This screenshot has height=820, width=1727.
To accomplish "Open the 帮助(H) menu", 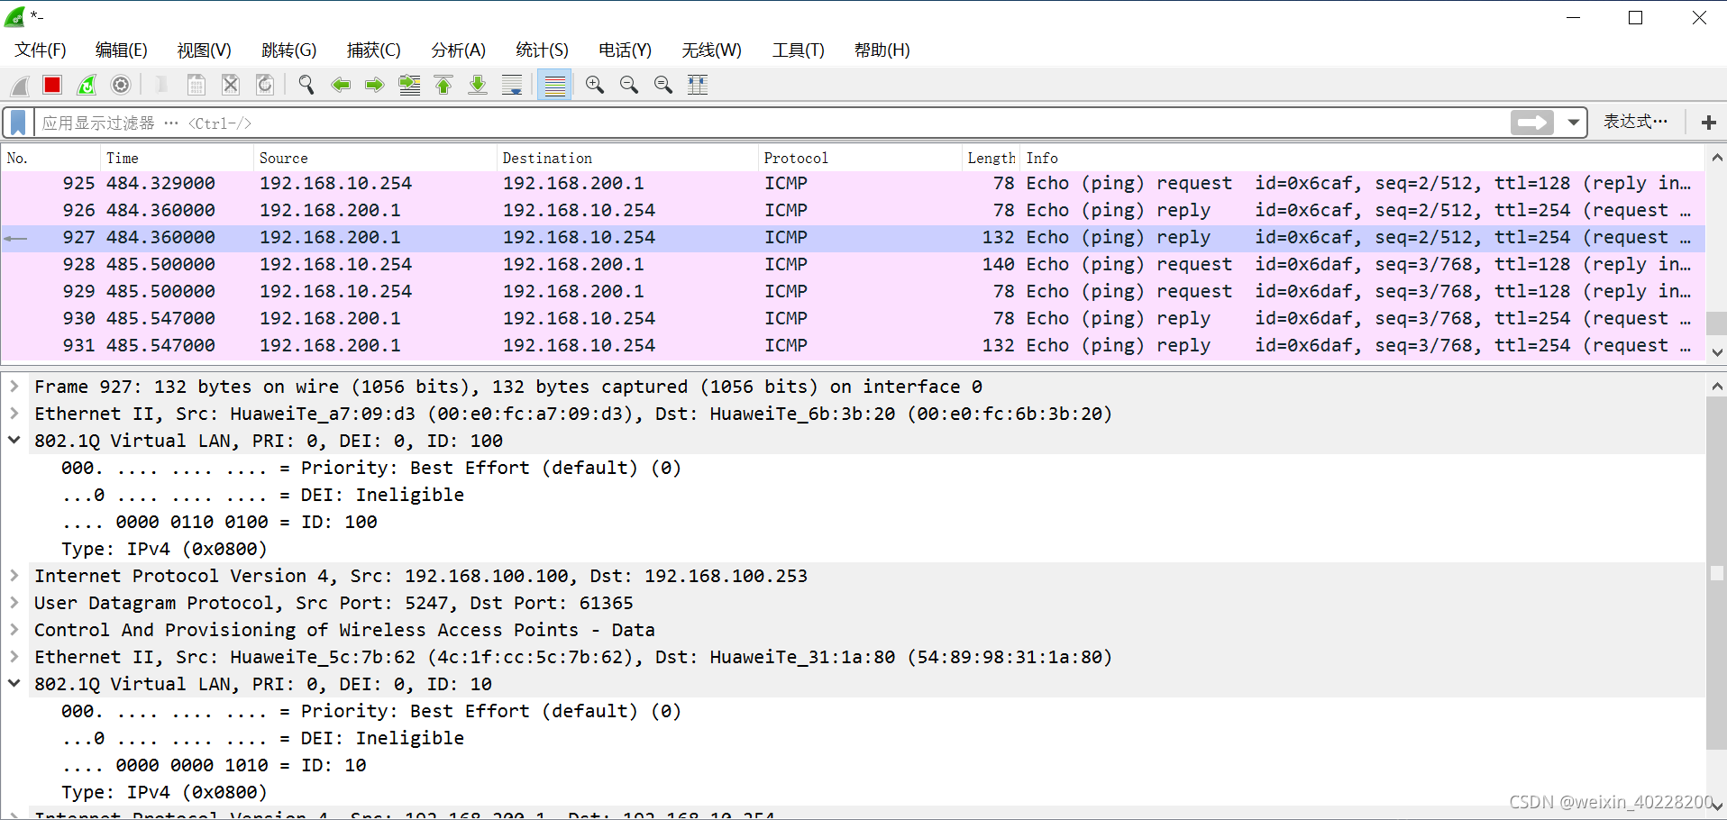I will point(882,50).
